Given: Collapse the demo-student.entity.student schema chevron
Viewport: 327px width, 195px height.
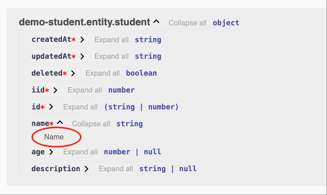Looking at the screenshot, I should (156, 21).
